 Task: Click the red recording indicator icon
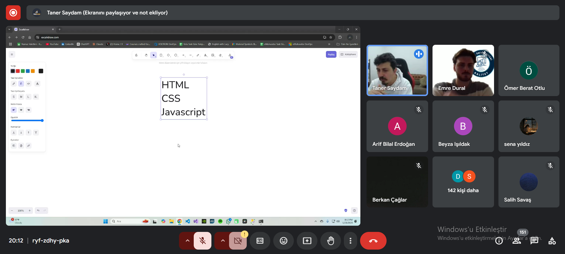(x=13, y=13)
